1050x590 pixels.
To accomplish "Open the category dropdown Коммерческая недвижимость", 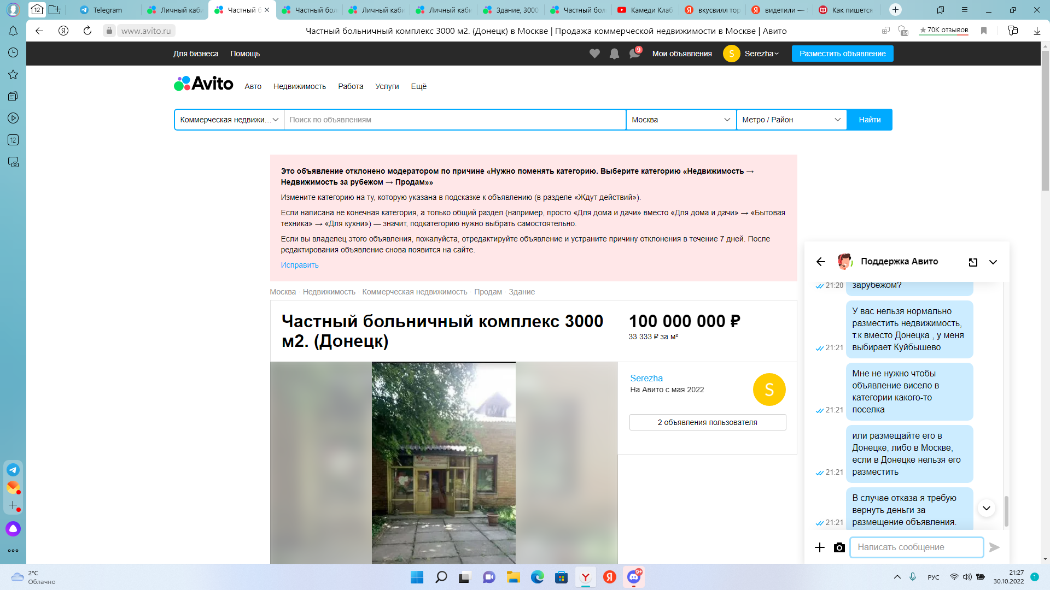I will tap(229, 120).
